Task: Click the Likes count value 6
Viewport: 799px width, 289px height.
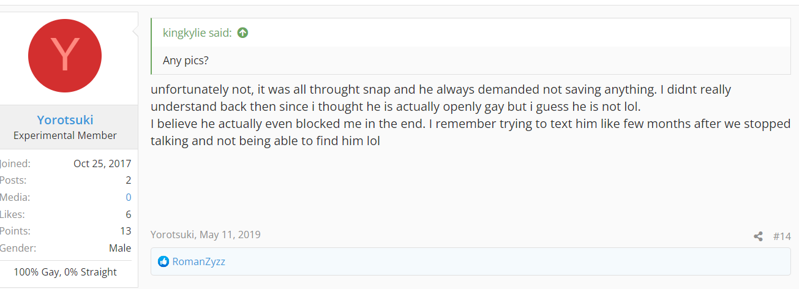Action: [x=129, y=214]
